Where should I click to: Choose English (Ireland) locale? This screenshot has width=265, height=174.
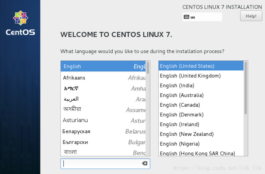201,124
